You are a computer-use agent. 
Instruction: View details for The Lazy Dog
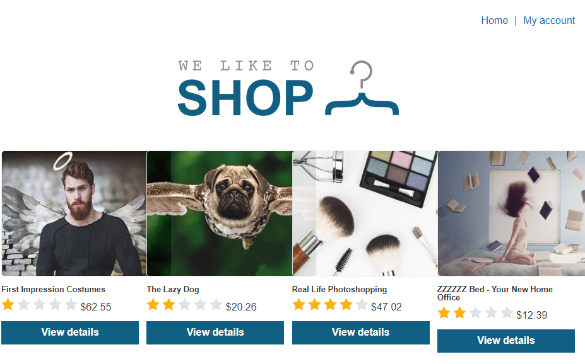pyautogui.click(x=215, y=333)
